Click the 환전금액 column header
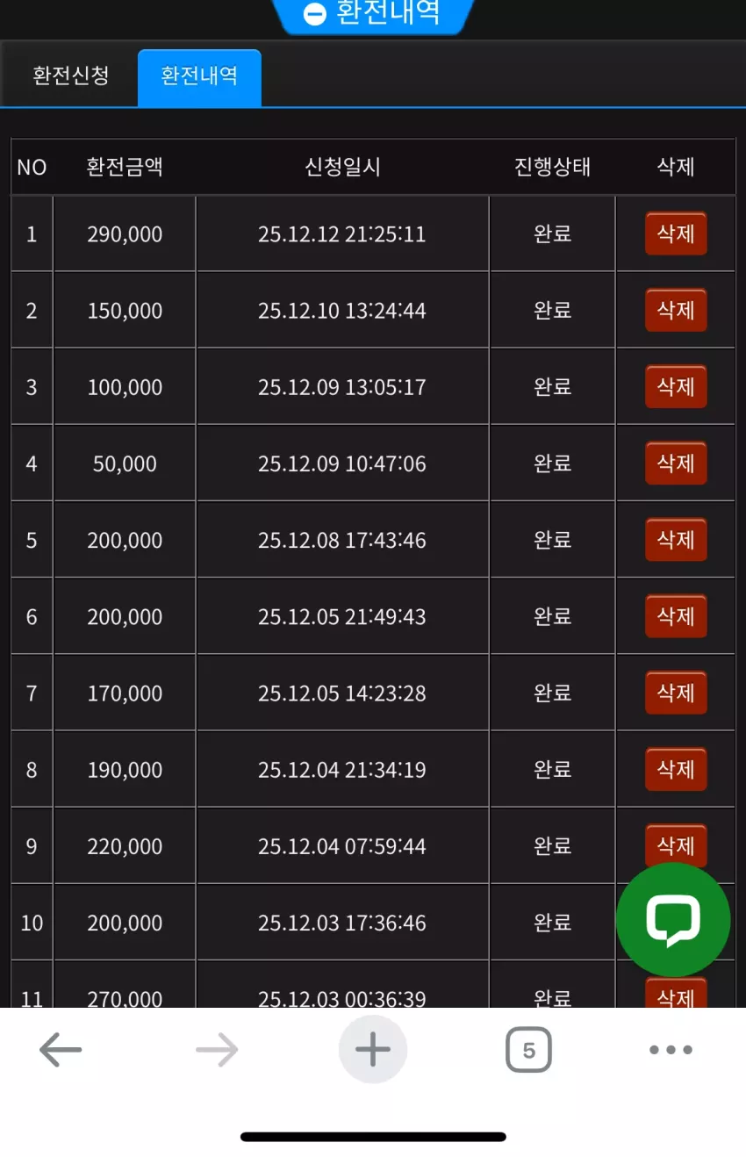This screenshot has height=1157, width=746. [125, 167]
